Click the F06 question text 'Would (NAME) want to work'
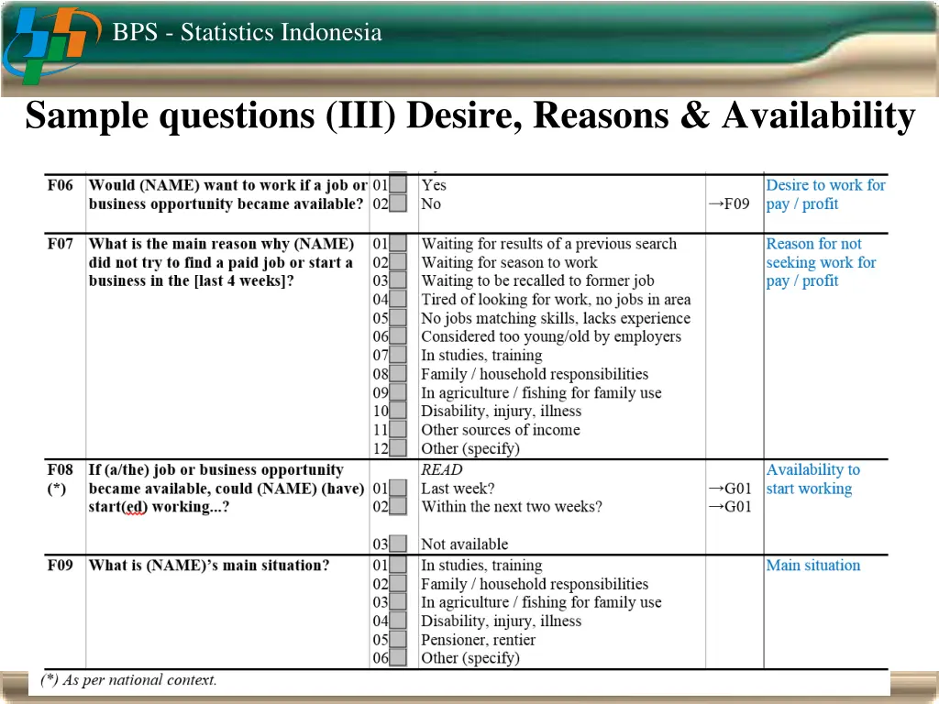The height and width of the screenshot is (704, 939). click(227, 194)
